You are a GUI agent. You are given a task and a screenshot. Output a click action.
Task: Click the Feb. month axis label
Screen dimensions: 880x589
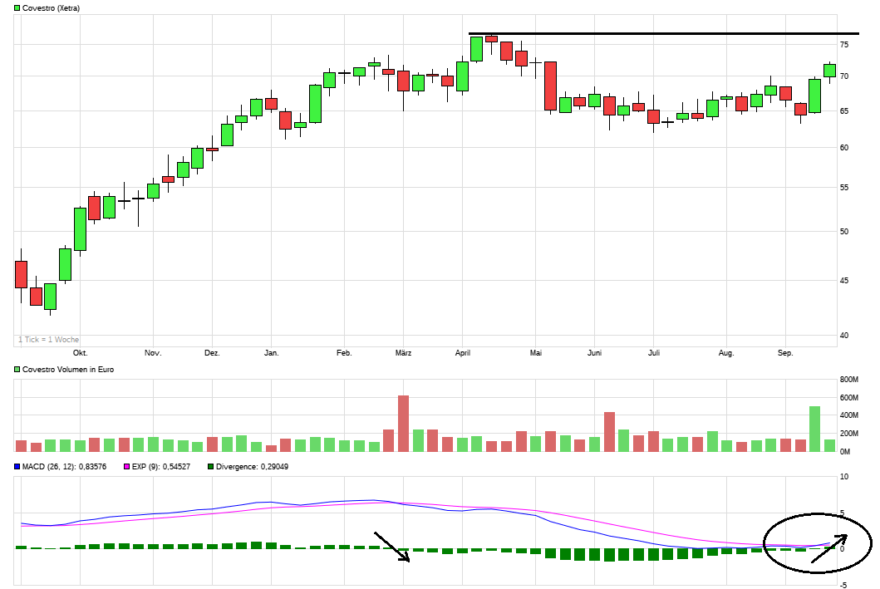coord(344,353)
